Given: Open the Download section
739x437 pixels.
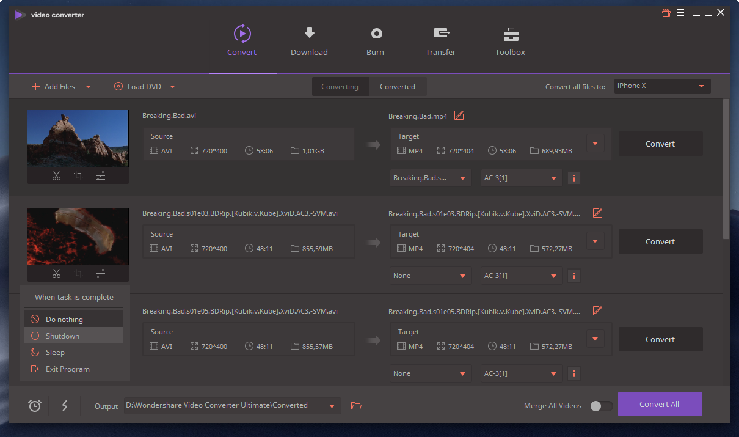Looking at the screenshot, I should pos(309,41).
